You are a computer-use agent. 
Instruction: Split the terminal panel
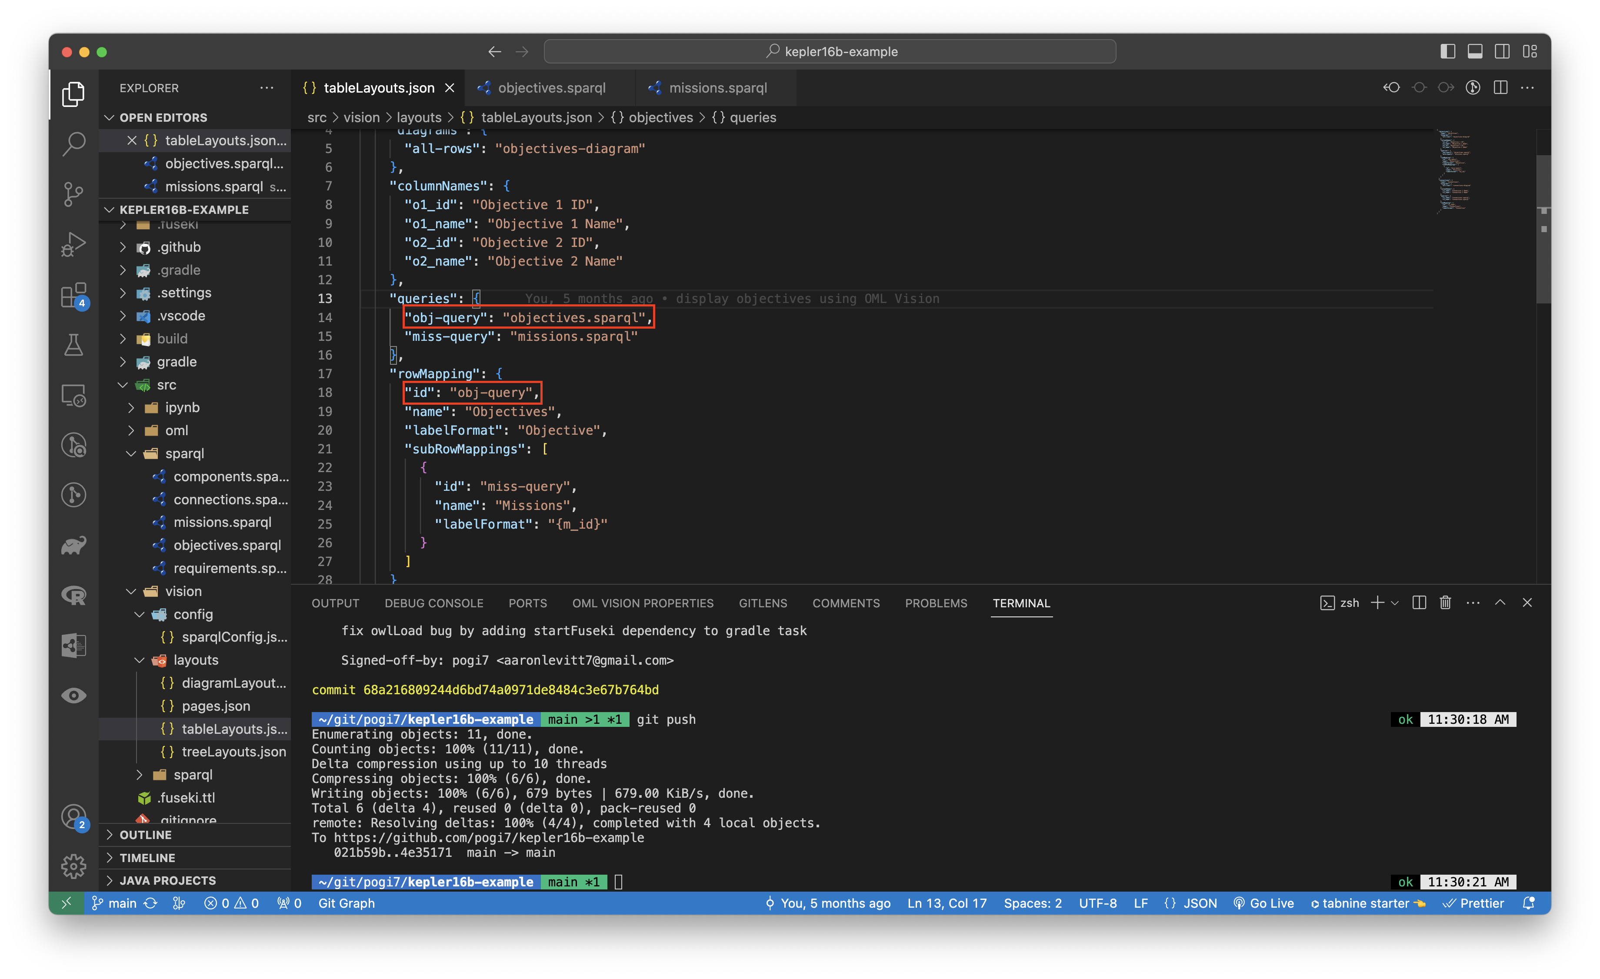[x=1419, y=603]
